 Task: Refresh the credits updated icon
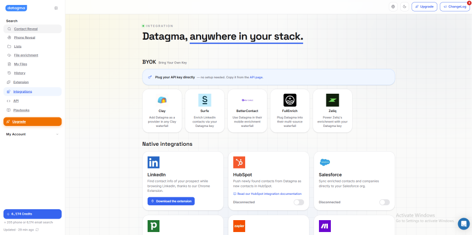click(x=37, y=230)
